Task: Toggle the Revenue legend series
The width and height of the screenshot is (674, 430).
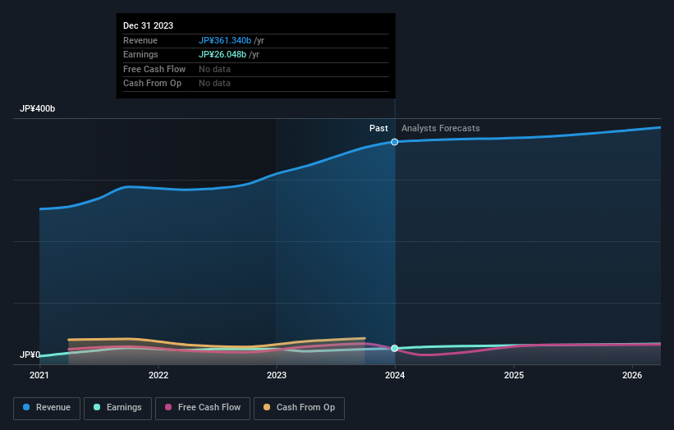Action: click(x=47, y=408)
